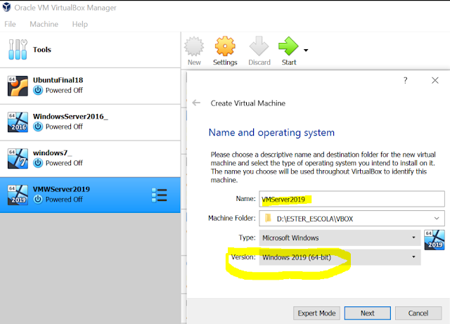Click the power status icon of UbuntuFinal18
The height and width of the screenshot is (324, 450).
pyautogui.click(x=38, y=91)
